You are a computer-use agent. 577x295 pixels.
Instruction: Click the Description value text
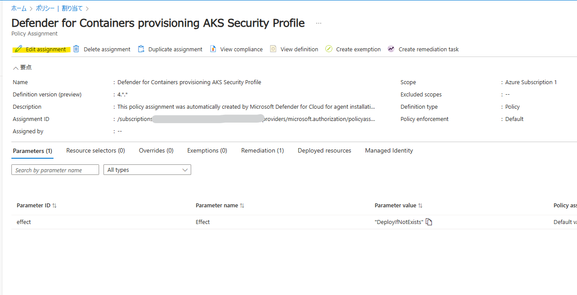[246, 107]
